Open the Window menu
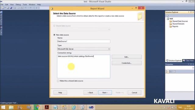This screenshot has height=110, width=195. point(32,5)
